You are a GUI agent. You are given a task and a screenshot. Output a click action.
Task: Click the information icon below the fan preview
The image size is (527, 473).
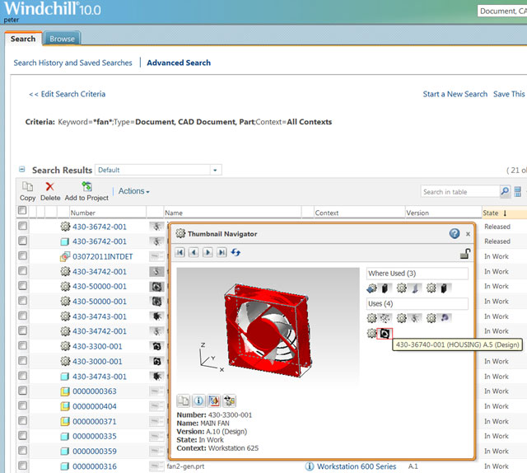tap(198, 400)
